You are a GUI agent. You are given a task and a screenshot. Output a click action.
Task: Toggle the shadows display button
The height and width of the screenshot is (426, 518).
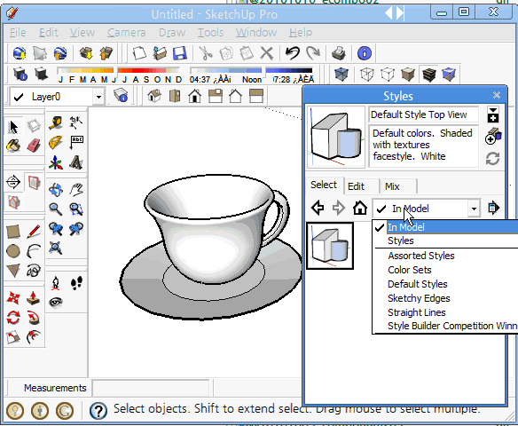[42, 74]
